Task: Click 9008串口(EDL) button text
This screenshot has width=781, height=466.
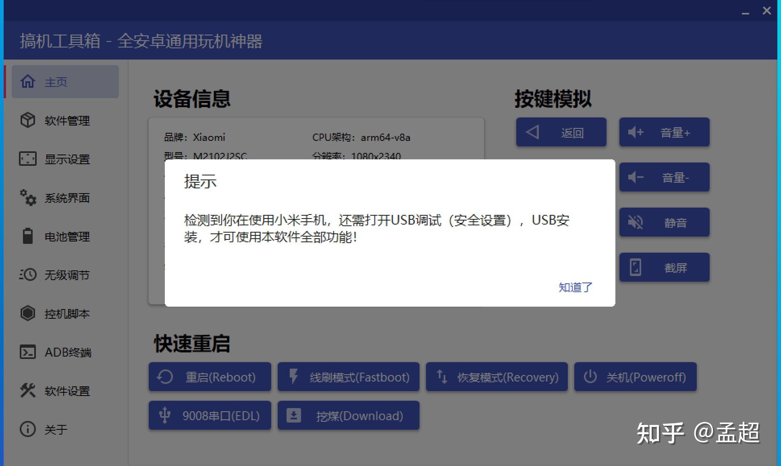Action: tap(221, 416)
